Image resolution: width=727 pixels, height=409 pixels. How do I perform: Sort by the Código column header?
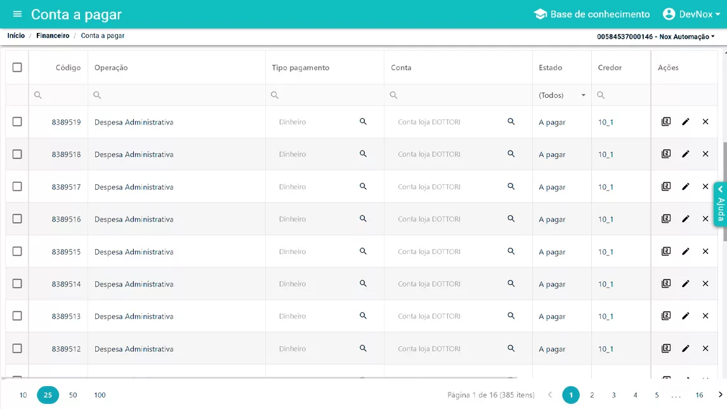pyautogui.click(x=68, y=67)
